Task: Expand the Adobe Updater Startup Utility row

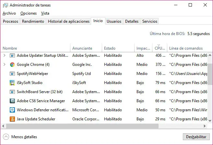Action: 4,55
